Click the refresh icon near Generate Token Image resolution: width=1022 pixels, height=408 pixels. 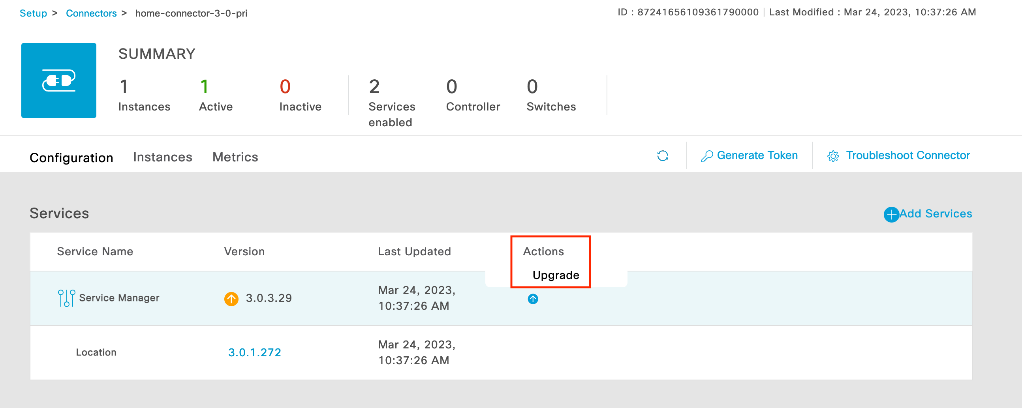(x=662, y=156)
